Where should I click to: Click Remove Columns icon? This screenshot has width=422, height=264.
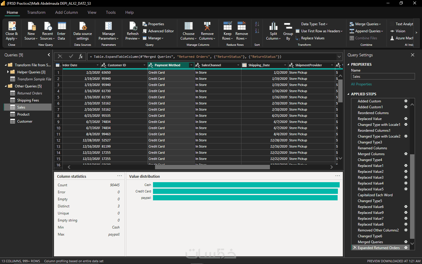coord(207,26)
